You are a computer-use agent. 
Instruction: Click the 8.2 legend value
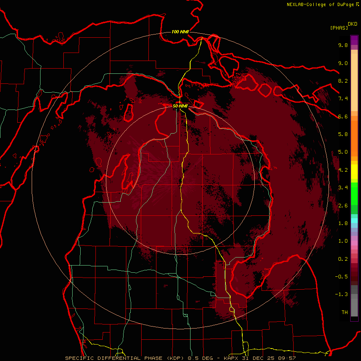tap(343, 81)
